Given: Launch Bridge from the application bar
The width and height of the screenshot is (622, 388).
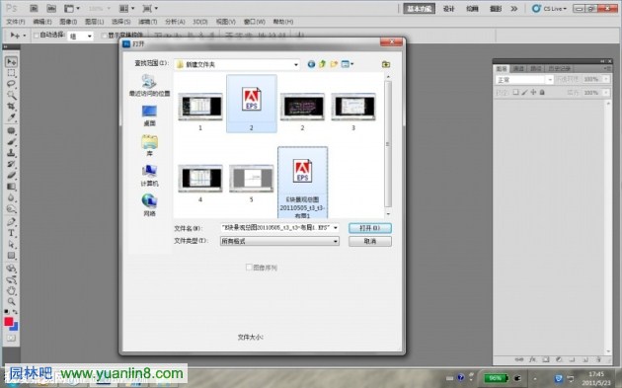Looking at the screenshot, I should tap(35, 8).
